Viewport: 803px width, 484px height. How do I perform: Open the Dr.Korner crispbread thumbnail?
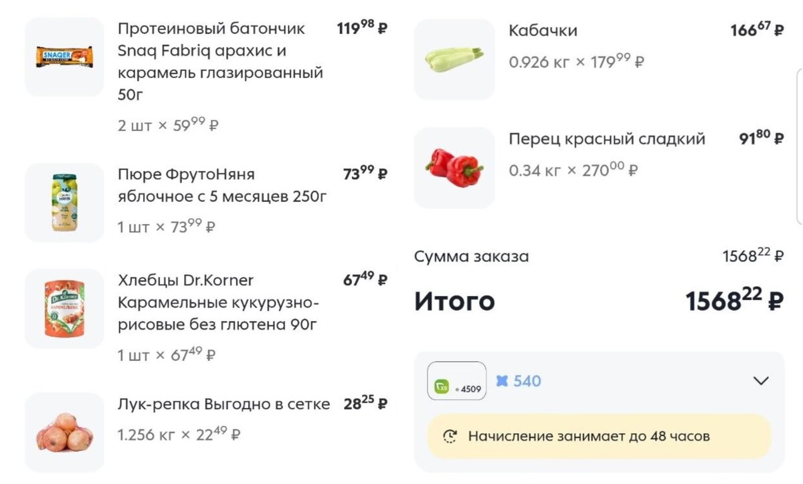(x=64, y=308)
